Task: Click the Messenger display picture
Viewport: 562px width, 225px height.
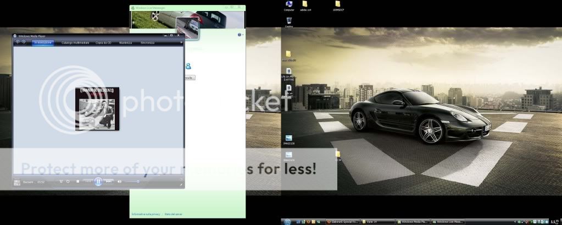Action: 187,29
